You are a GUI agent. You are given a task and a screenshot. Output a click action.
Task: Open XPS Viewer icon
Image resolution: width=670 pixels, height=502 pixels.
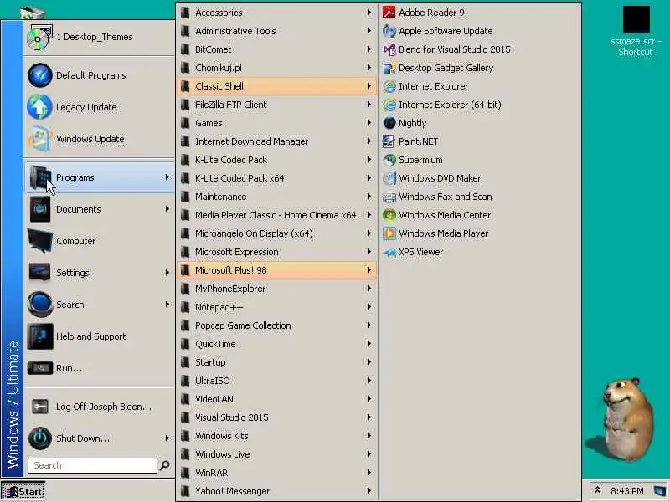pos(389,252)
